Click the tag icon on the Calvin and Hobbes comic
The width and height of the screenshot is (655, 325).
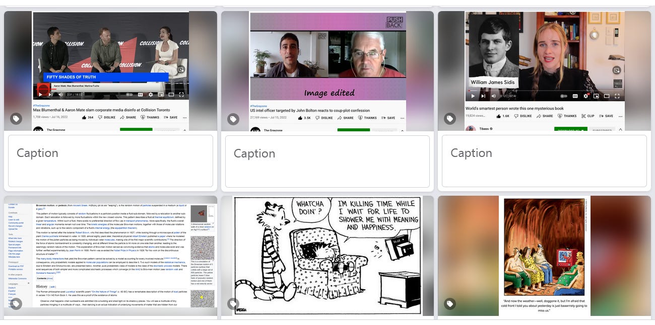(233, 303)
